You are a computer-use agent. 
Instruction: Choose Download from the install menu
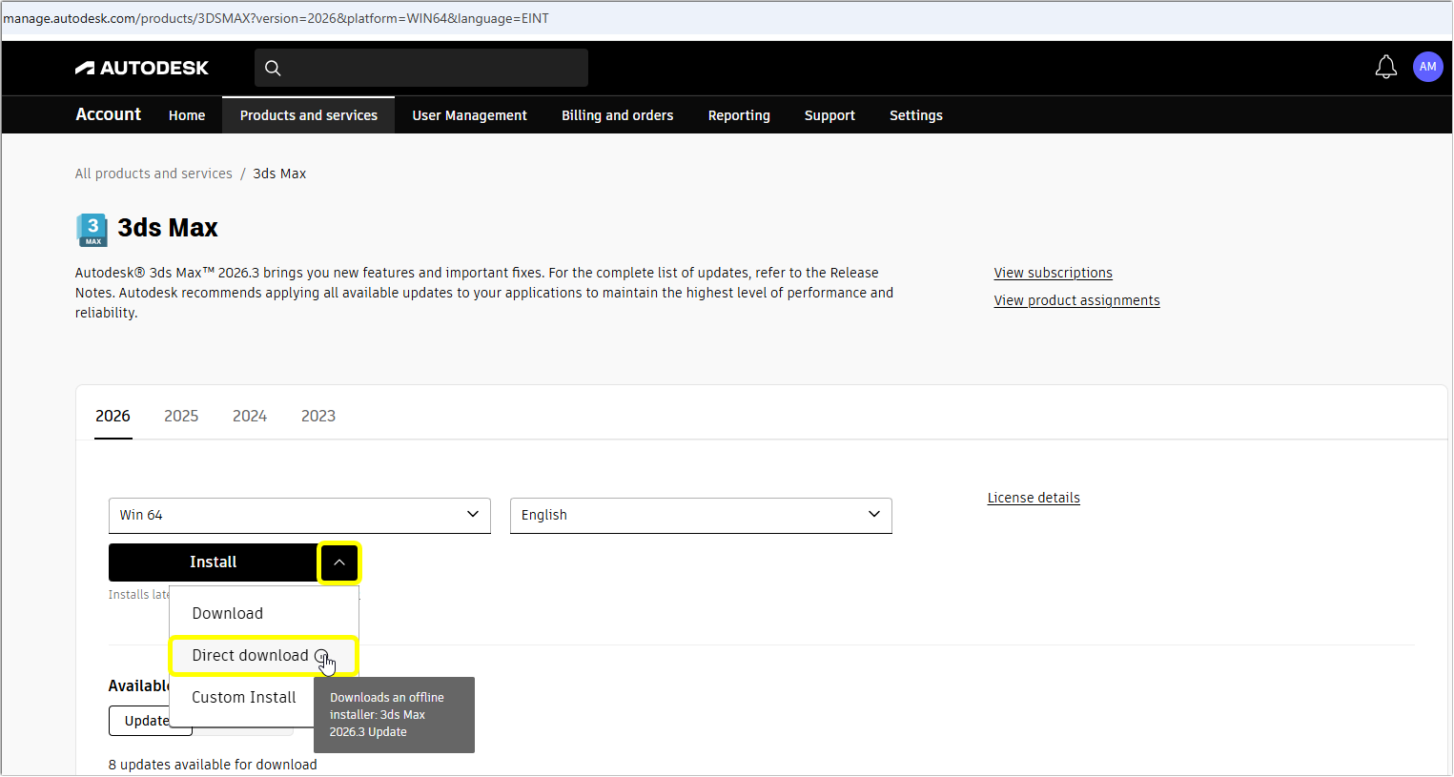pos(227,613)
